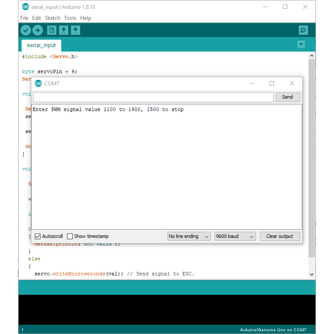Click the 'servo.writeMicroseconds(val);' code line
The height and width of the screenshot is (334, 334).
click(79, 274)
